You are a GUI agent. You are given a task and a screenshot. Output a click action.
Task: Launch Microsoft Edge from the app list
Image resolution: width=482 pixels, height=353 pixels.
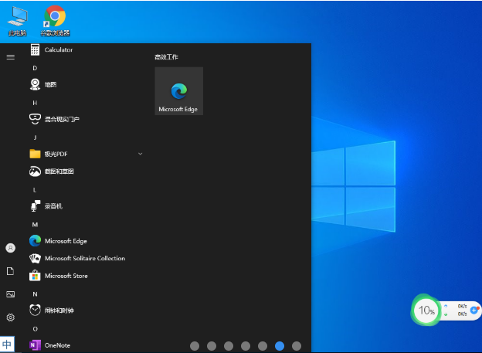(86, 241)
